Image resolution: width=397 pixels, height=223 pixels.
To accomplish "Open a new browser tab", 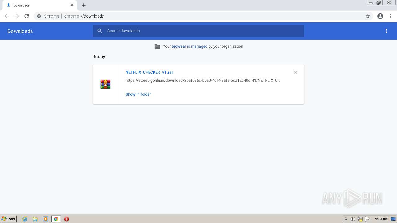I will 84,5.
